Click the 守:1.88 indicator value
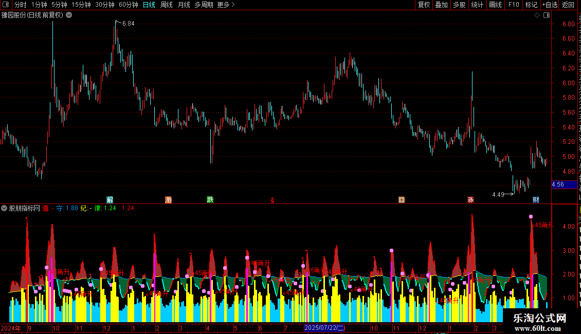Image resolution: width=581 pixels, height=334 pixels. tap(67, 209)
